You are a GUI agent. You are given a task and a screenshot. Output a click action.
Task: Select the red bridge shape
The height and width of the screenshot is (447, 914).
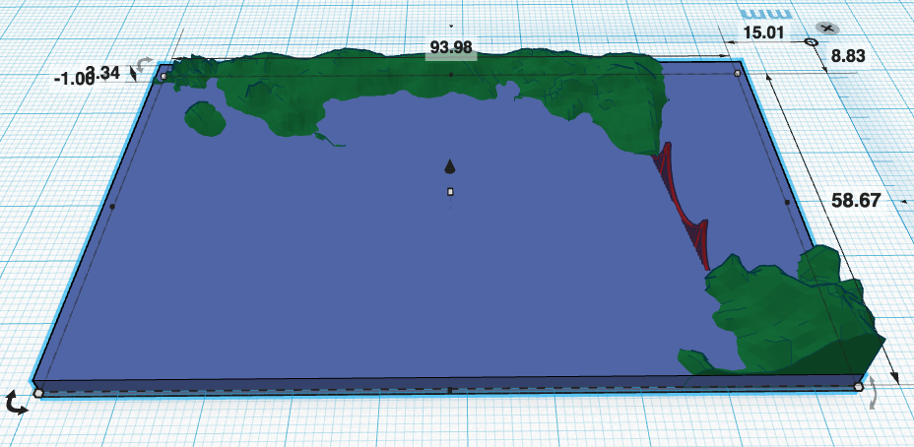[682, 202]
